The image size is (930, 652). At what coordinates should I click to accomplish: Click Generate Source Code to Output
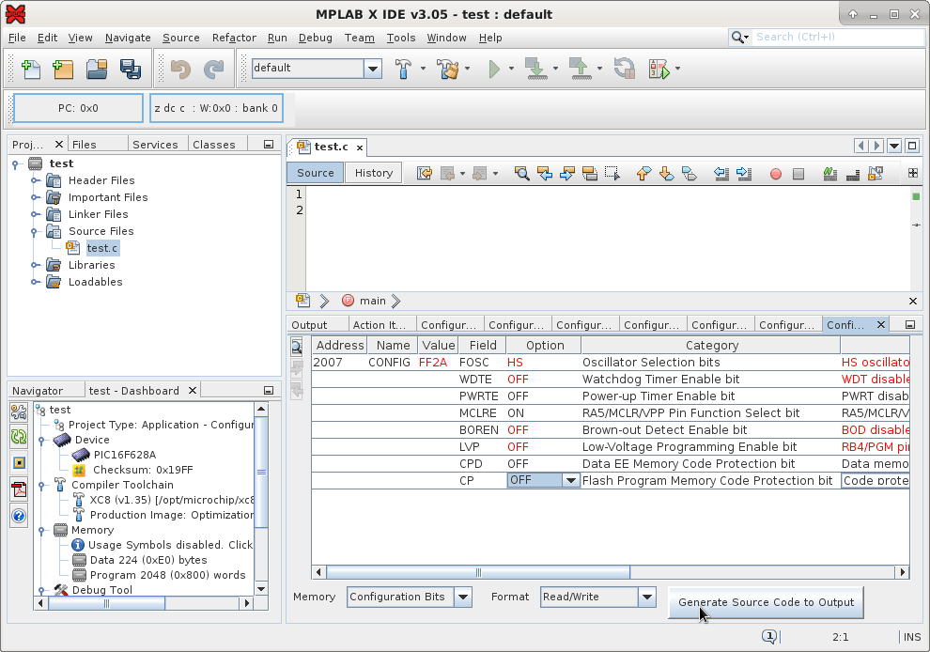pyautogui.click(x=766, y=602)
